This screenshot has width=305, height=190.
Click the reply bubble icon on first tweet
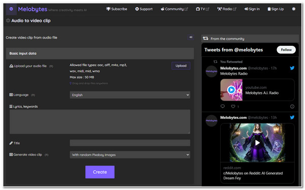point(223,106)
